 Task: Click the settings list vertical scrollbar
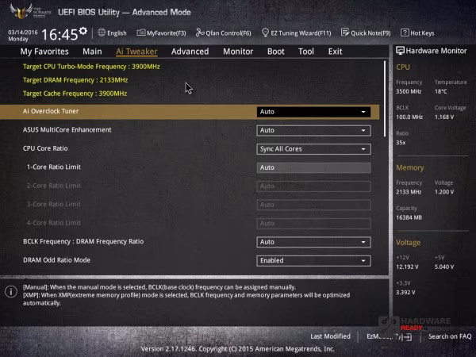coord(385,98)
